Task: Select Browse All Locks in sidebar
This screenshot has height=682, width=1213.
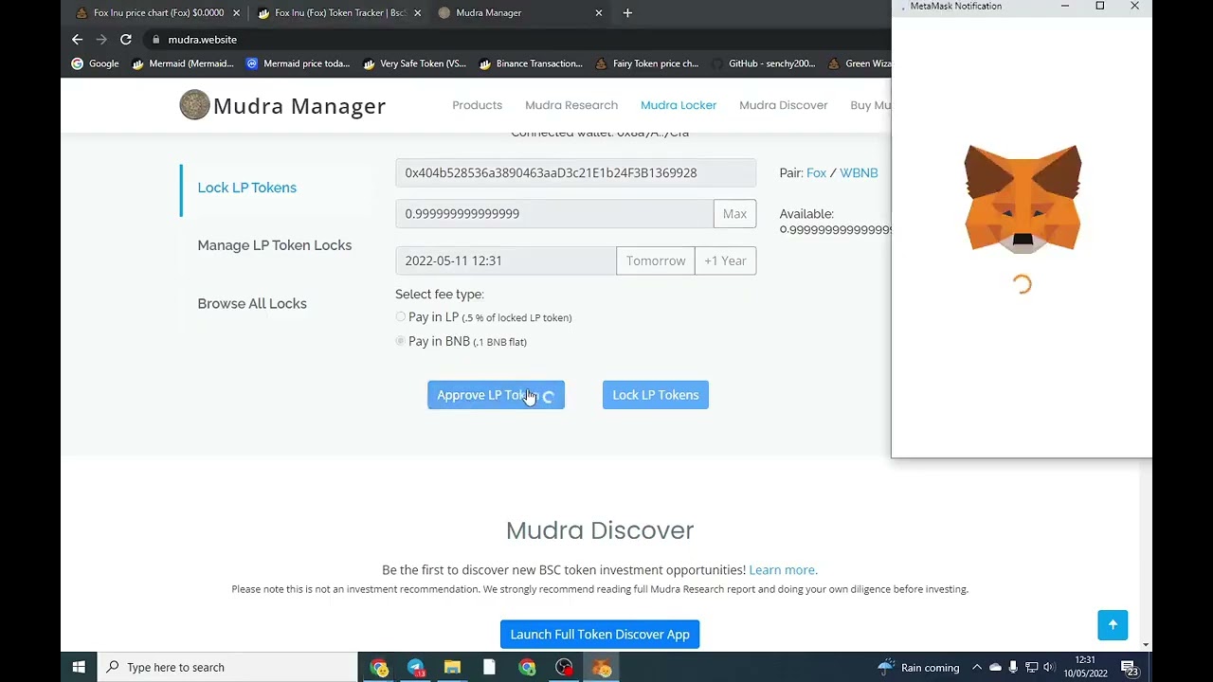Action: [x=252, y=304]
